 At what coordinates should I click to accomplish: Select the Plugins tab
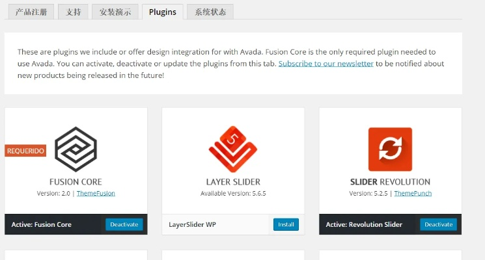click(162, 12)
